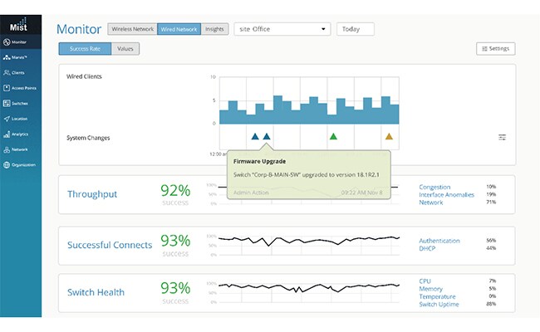Viewport: 540px width, 332px height.
Task: Open Network in the sidebar
Action: (x=20, y=149)
